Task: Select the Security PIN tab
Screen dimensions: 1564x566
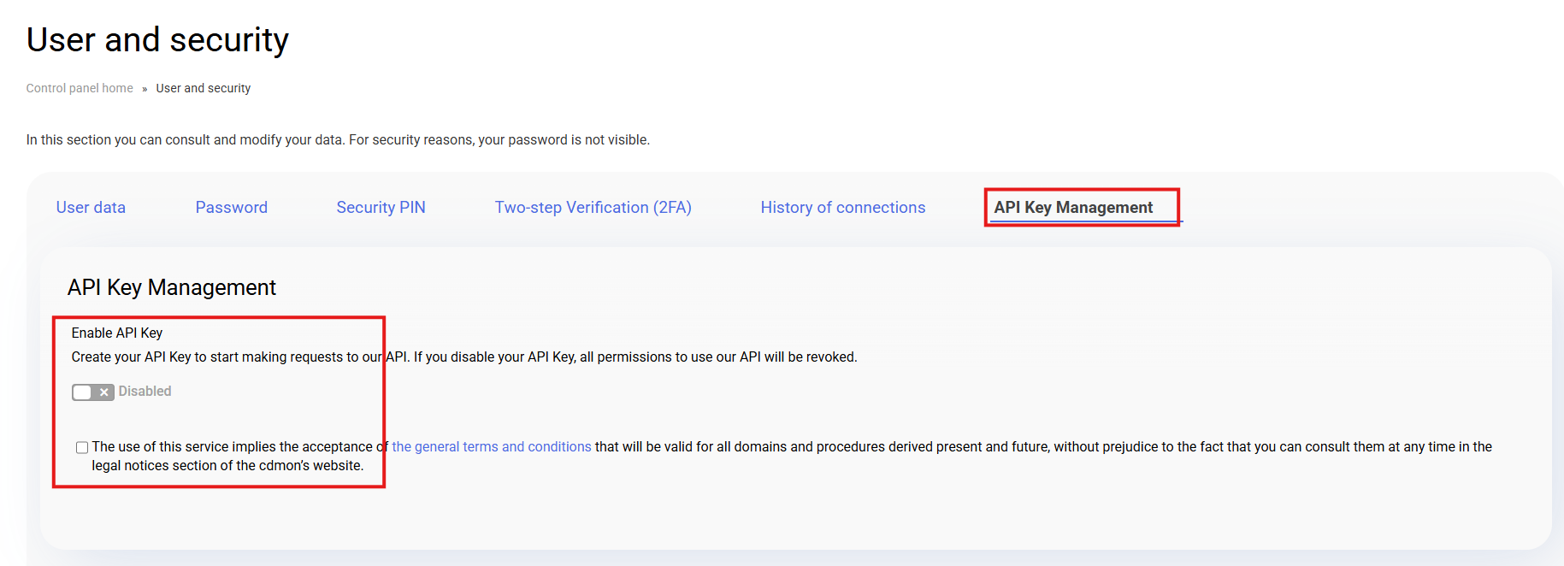Action: point(381,208)
